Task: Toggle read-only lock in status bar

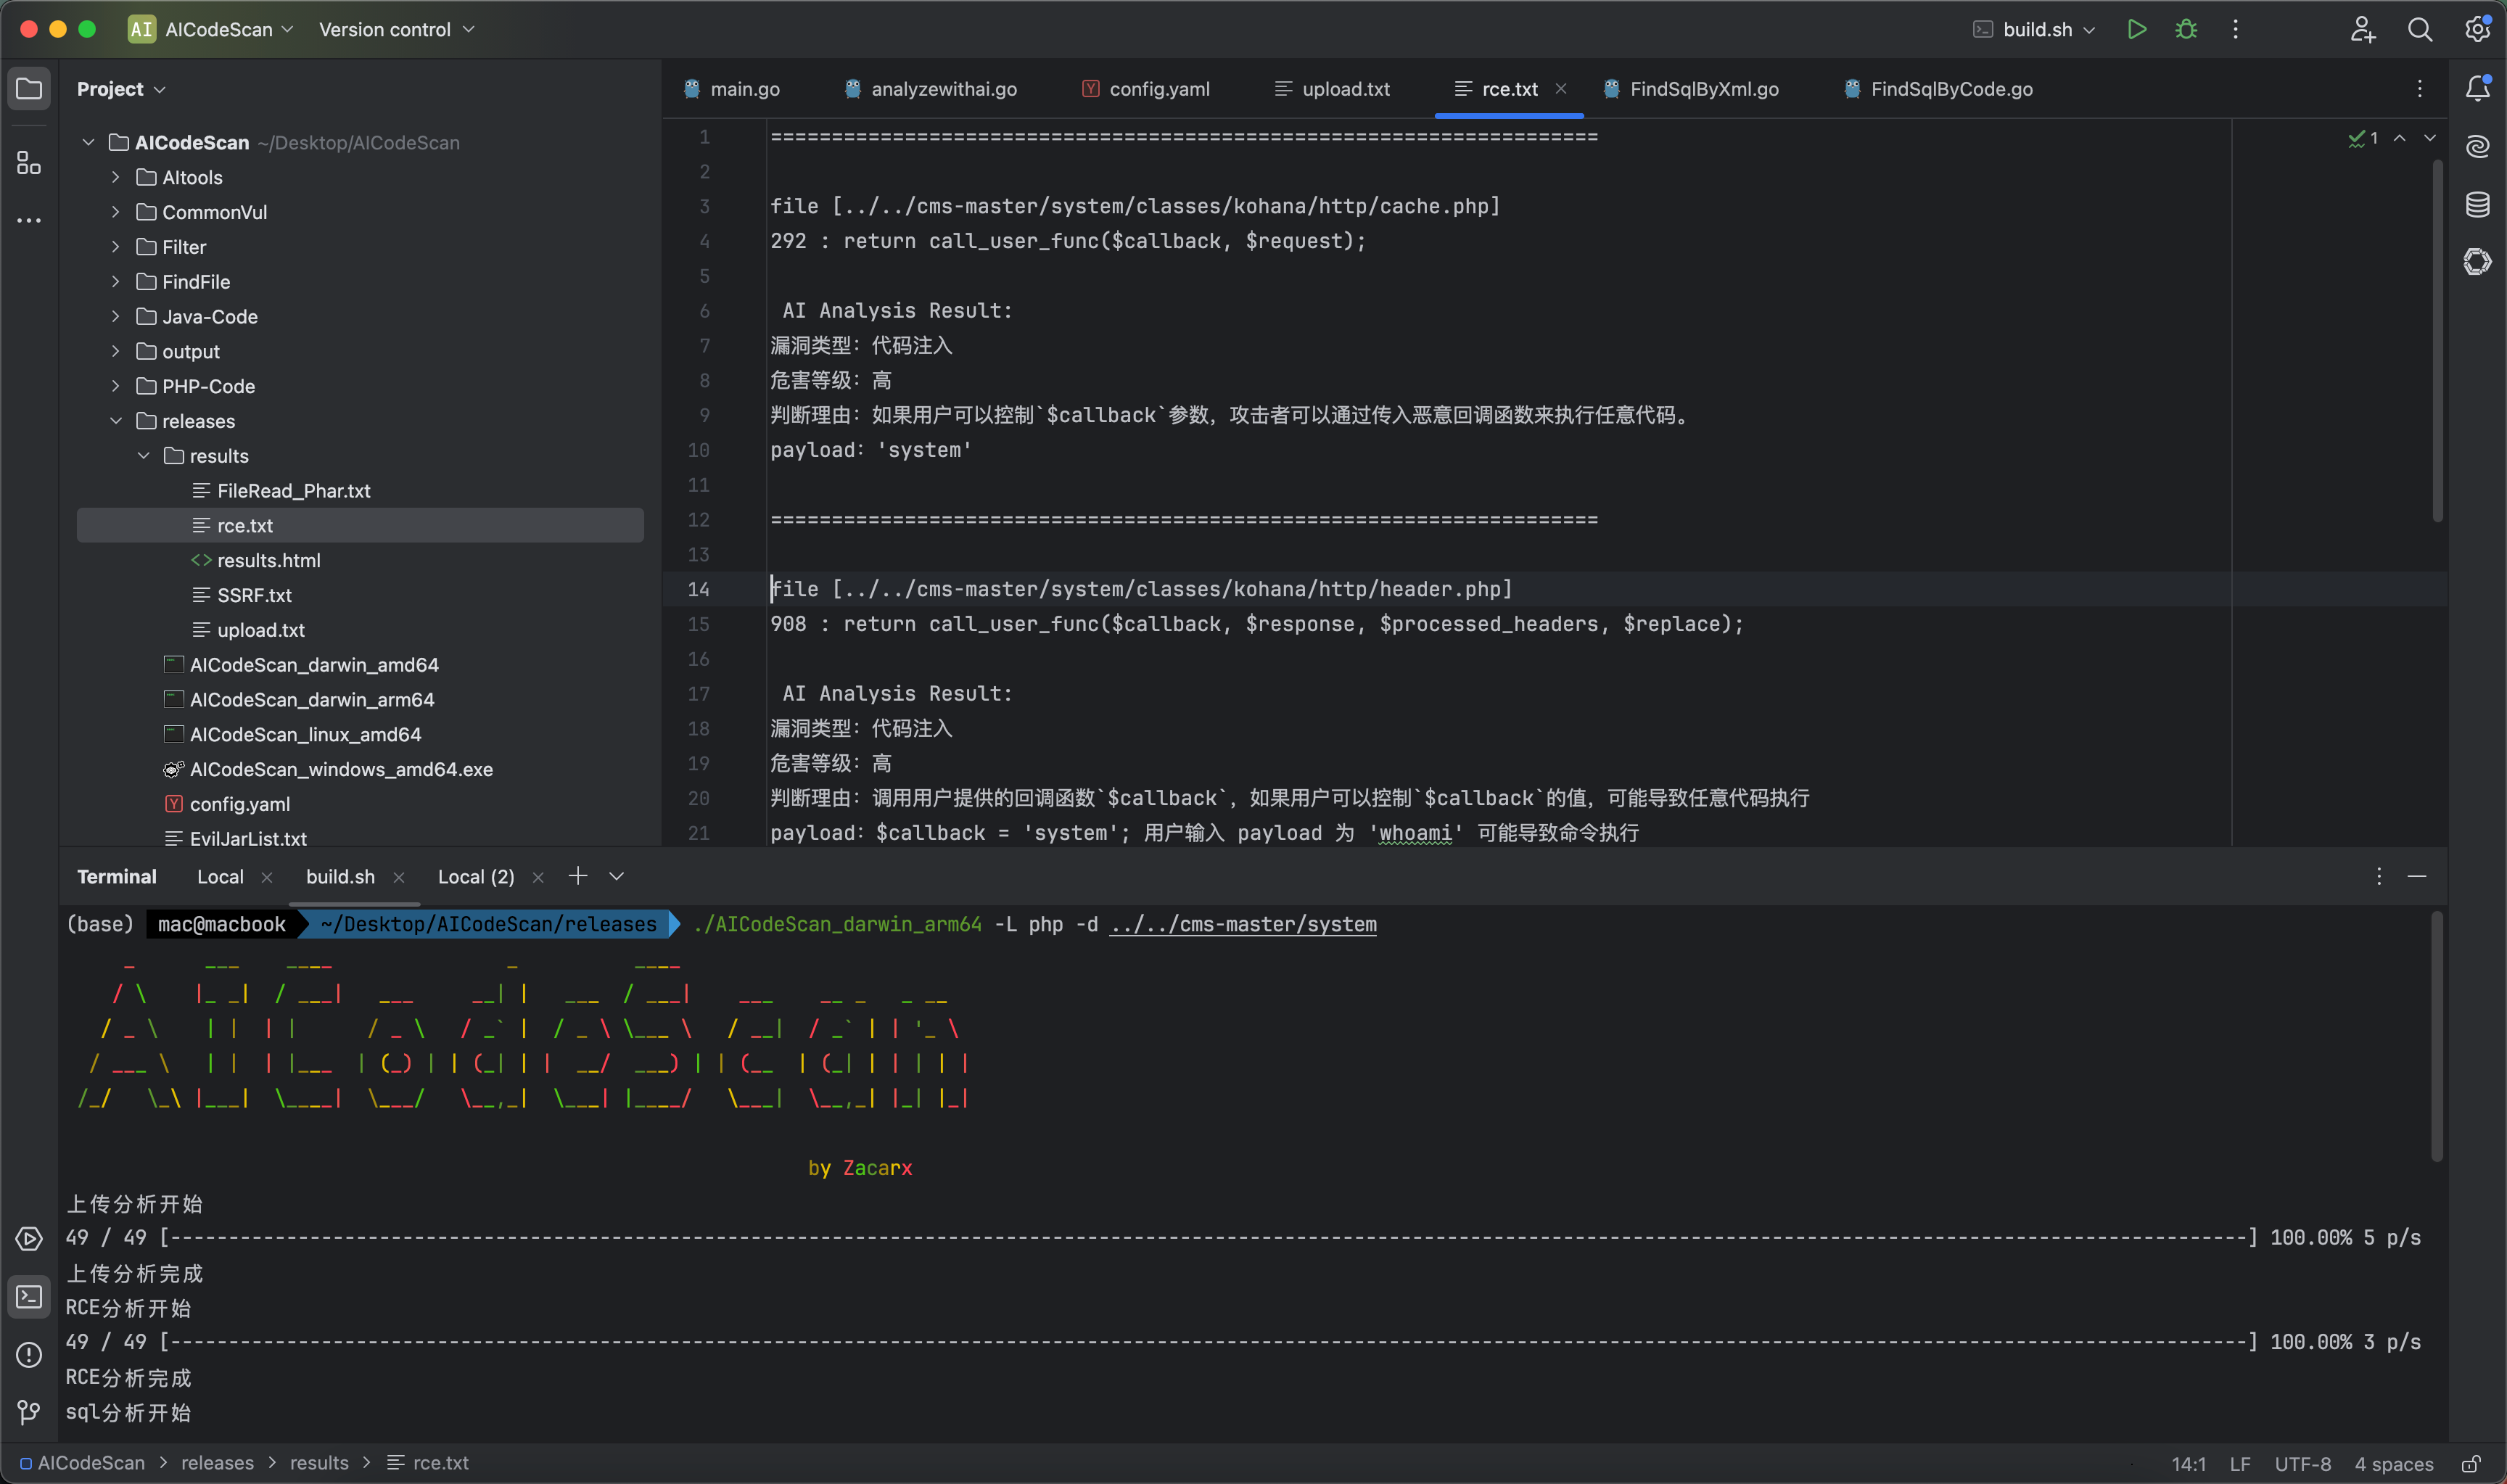Action: (2470, 1463)
